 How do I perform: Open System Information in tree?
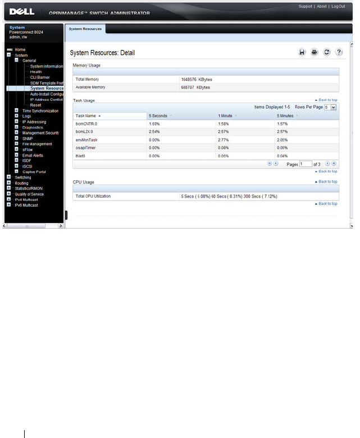pyautogui.click(x=47, y=66)
